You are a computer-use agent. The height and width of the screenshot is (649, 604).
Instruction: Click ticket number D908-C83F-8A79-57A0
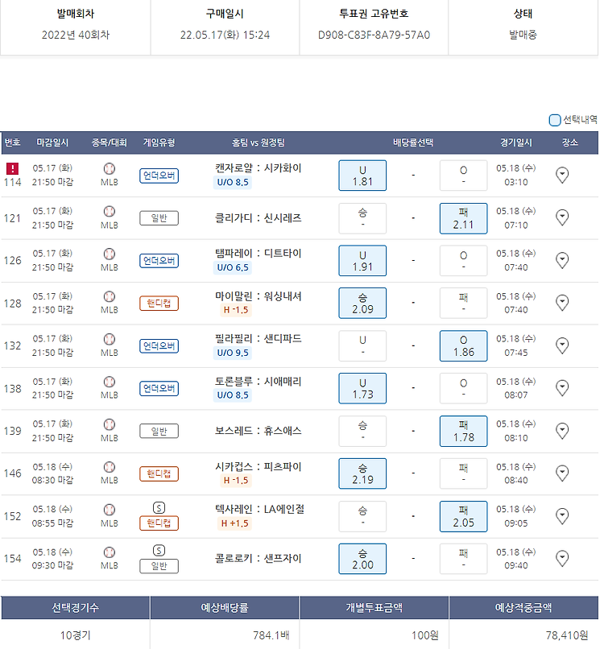[374, 35]
